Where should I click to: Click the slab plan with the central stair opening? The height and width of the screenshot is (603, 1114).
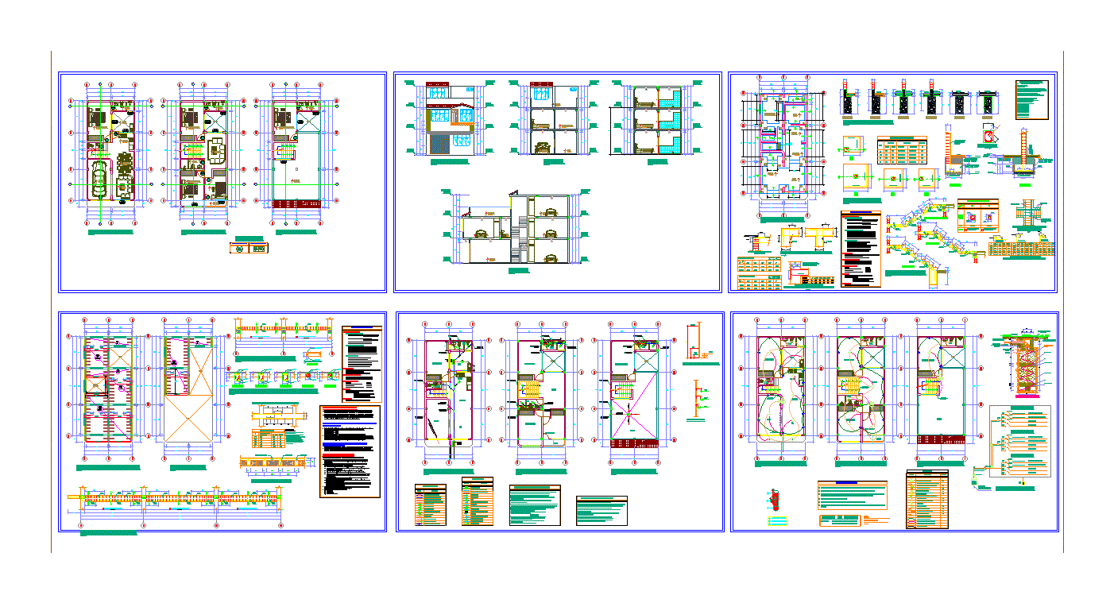click(110, 388)
